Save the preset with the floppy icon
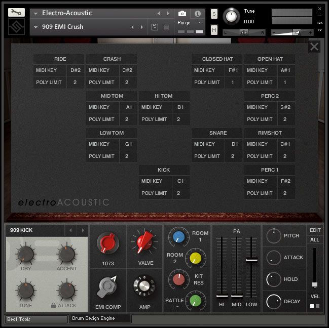 [155, 27]
